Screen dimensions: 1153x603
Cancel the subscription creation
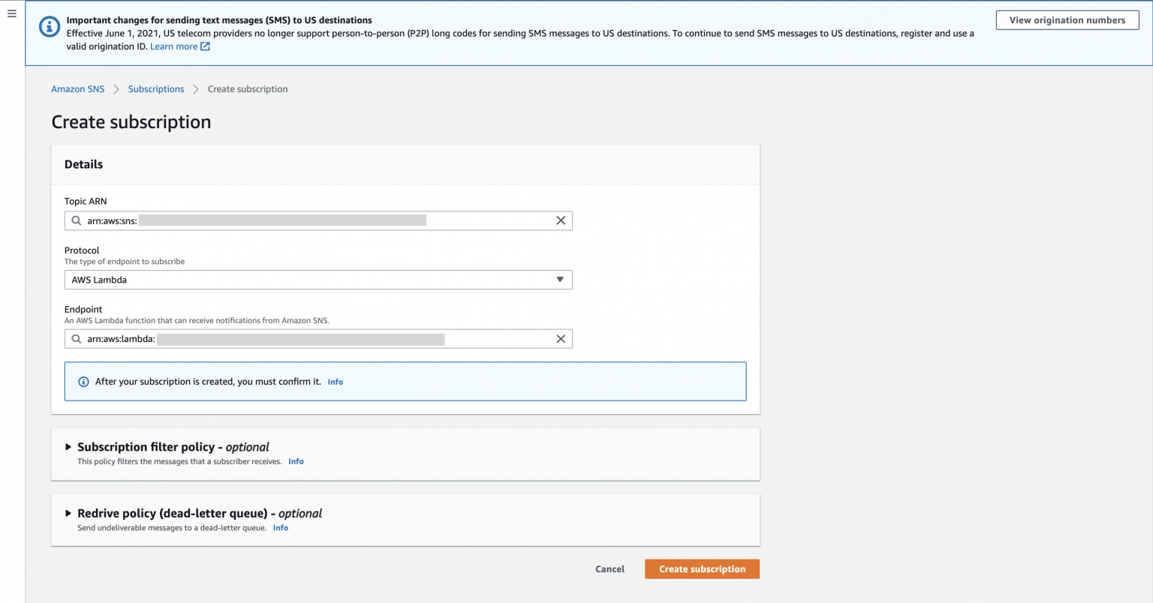pos(610,568)
